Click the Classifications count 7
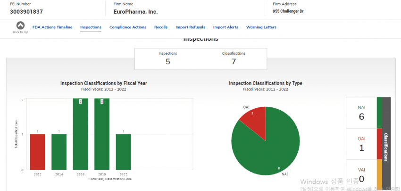Viewport: 401px width, 191px height. 234,62
